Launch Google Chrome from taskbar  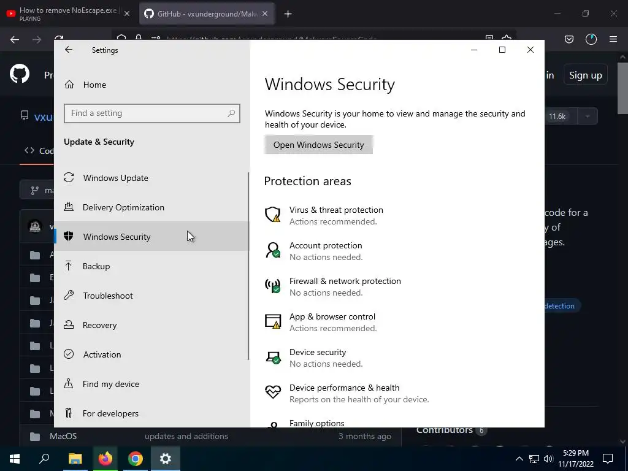click(x=136, y=459)
